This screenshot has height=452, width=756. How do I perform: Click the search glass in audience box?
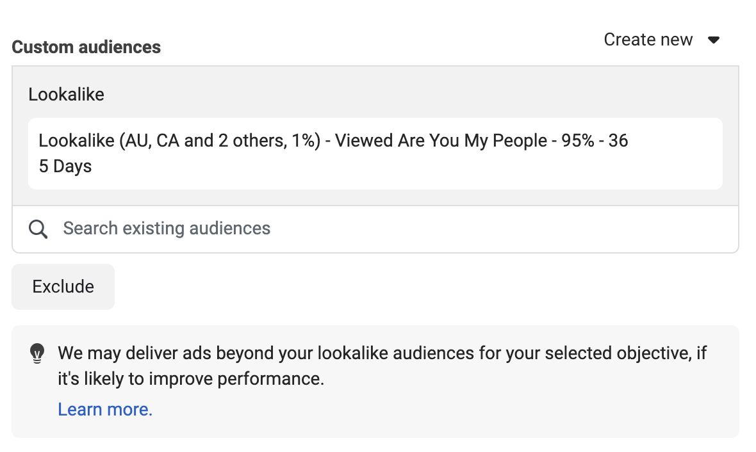[x=38, y=229]
